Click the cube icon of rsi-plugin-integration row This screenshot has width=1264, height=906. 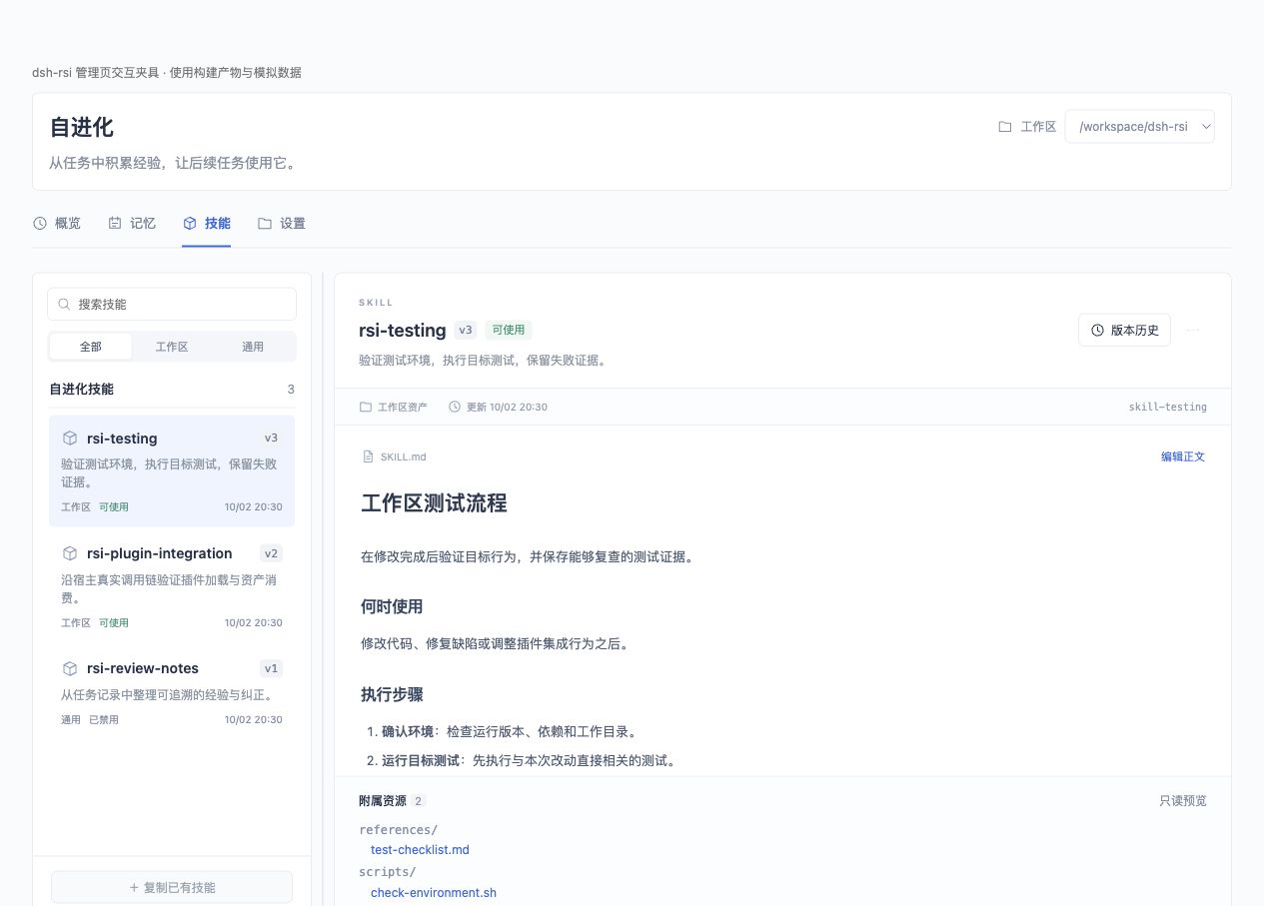pyautogui.click(x=70, y=553)
